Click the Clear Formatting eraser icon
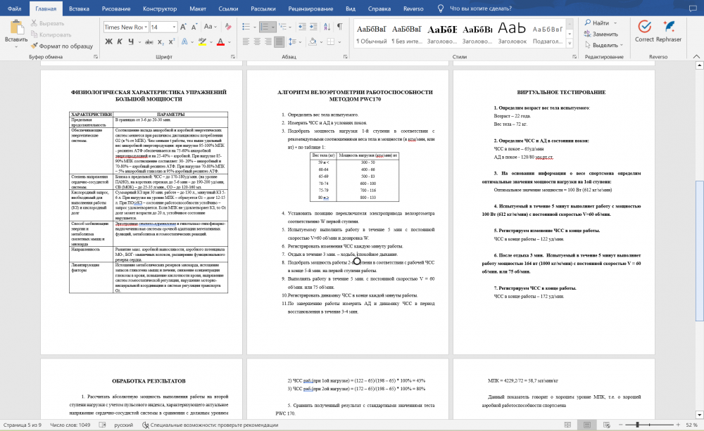Image resolution: width=704 pixels, height=431 pixels. 228,27
